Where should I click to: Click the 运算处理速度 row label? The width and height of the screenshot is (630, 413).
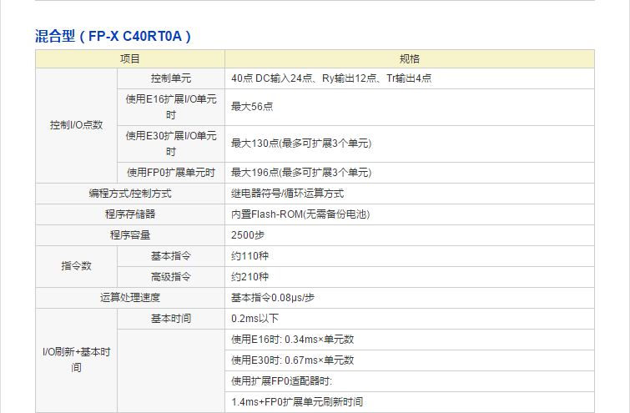click(130, 298)
